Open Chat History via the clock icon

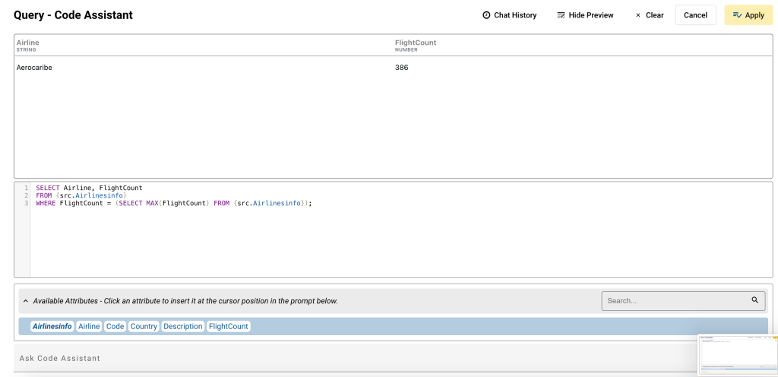pos(486,15)
